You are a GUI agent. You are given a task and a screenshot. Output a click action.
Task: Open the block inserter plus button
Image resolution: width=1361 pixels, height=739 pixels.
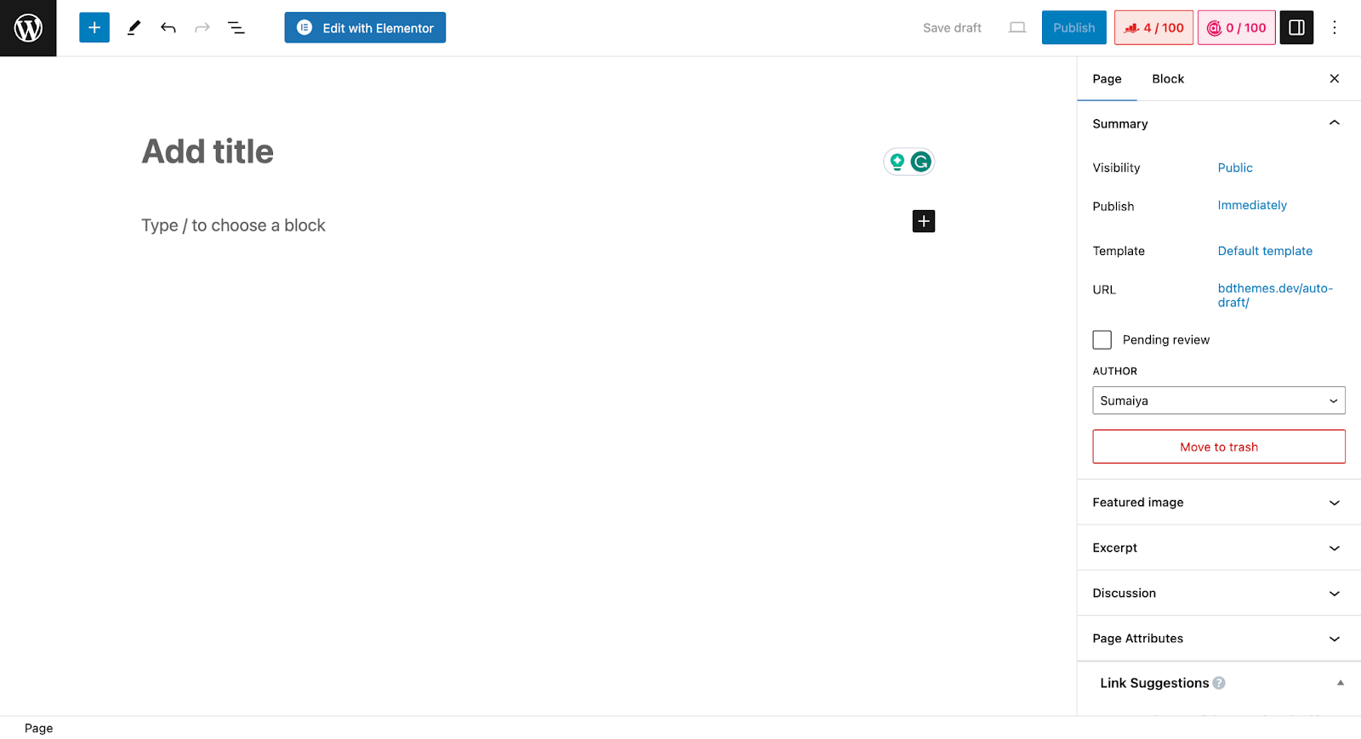(x=94, y=28)
